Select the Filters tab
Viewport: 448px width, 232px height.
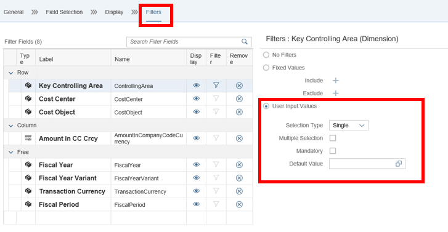[x=153, y=12]
